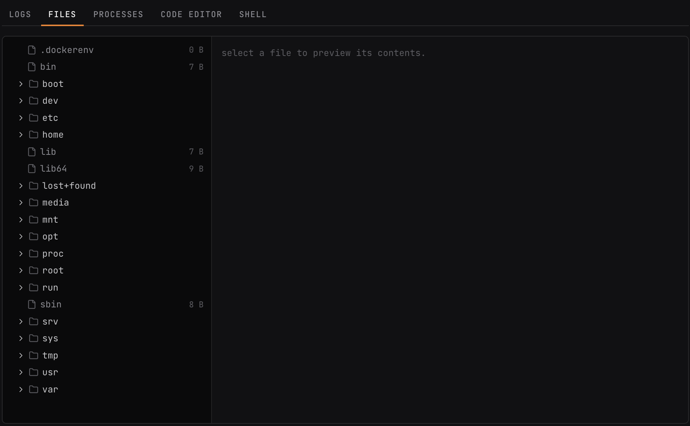Click the tmp folder icon
The width and height of the screenshot is (690, 426).
34,355
